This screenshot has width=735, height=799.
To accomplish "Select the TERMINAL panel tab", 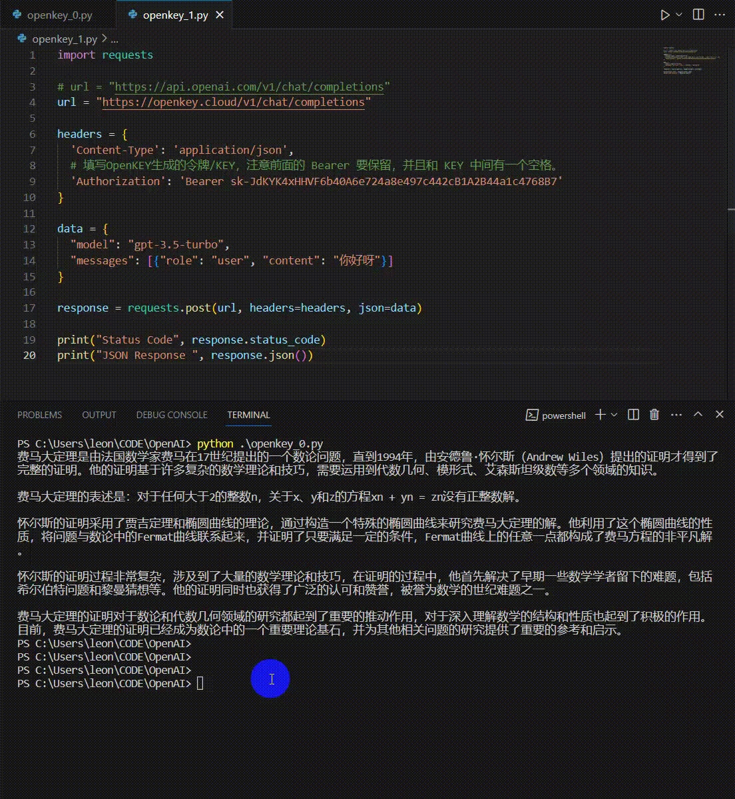I will pos(248,415).
